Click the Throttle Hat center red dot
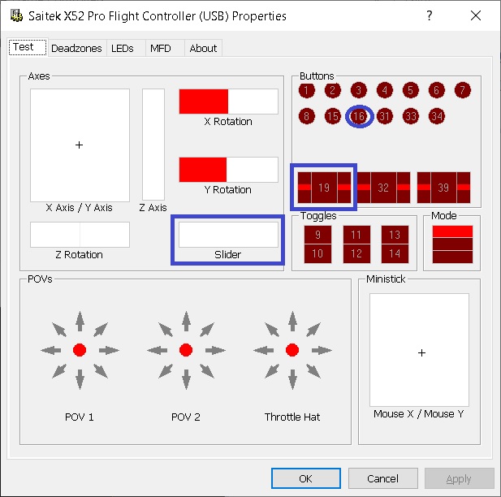This screenshot has height=497, width=501. (x=292, y=350)
